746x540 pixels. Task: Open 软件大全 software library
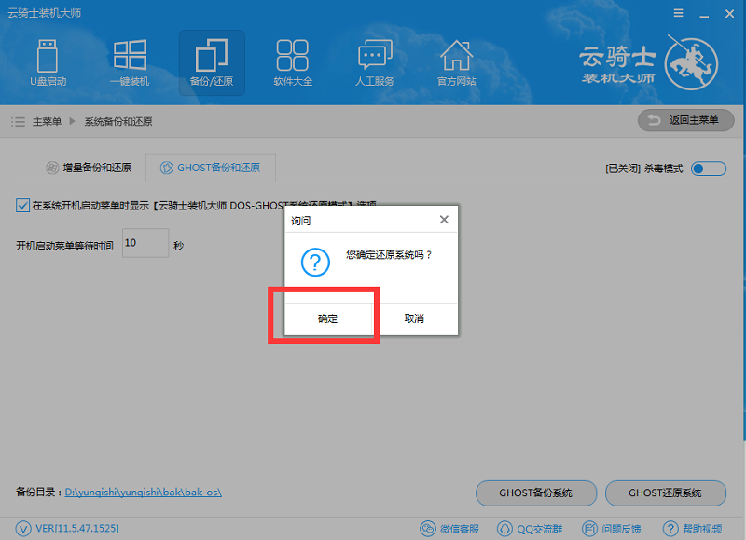(293, 62)
